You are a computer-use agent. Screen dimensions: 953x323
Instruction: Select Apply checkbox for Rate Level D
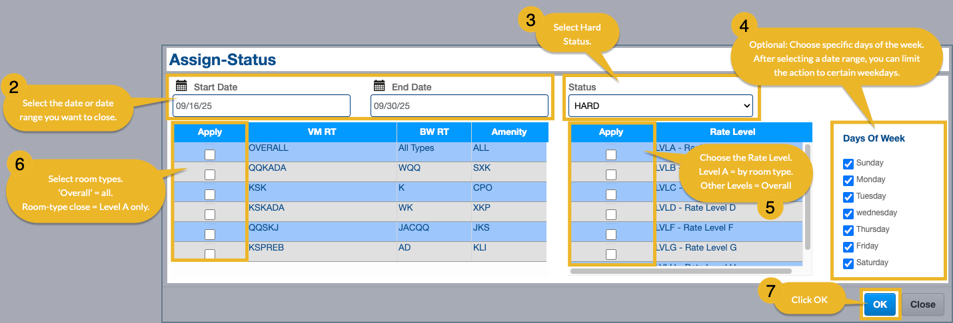tap(611, 214)
